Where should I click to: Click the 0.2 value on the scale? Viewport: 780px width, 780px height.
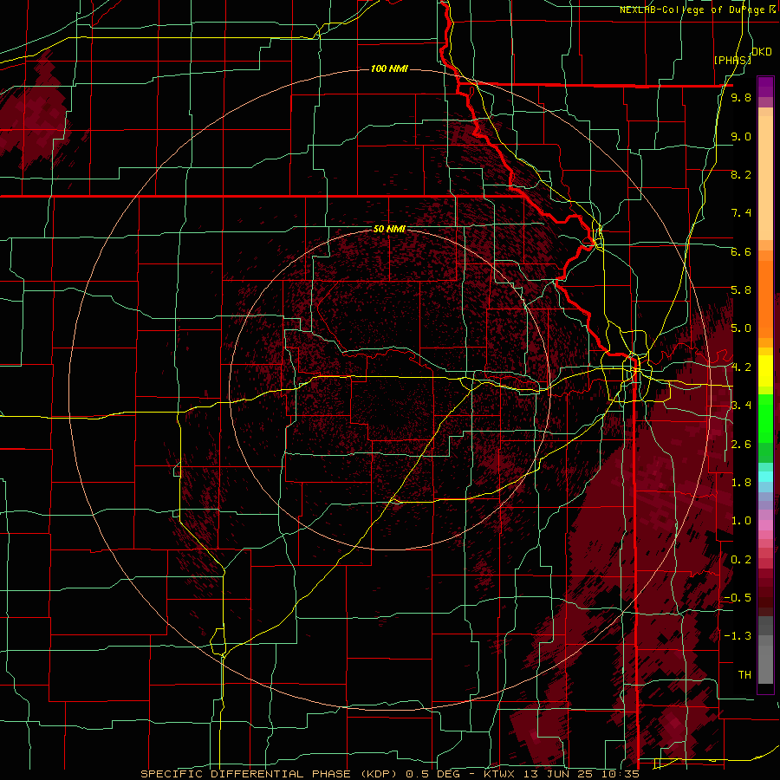click(x=741, y=560)
